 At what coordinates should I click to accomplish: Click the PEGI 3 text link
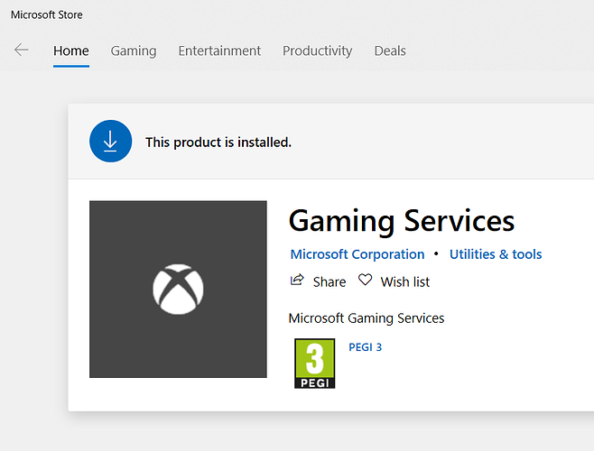coord(366,347)
